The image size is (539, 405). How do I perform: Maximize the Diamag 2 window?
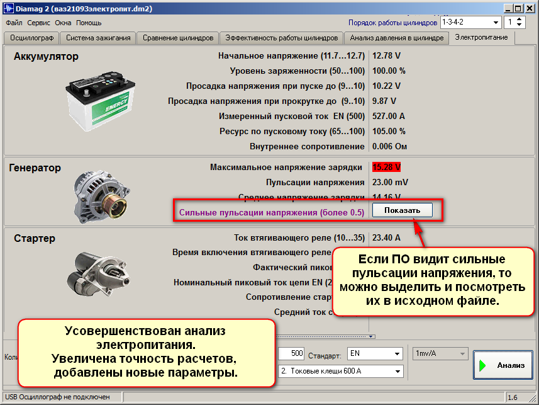518,9
